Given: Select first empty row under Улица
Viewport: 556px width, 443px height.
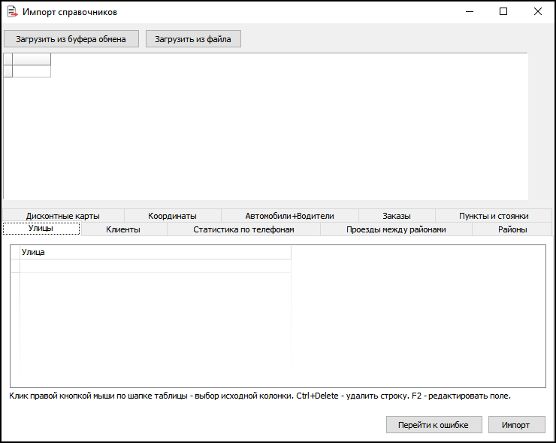Looking at the screenshot, I should pos(155,265).
